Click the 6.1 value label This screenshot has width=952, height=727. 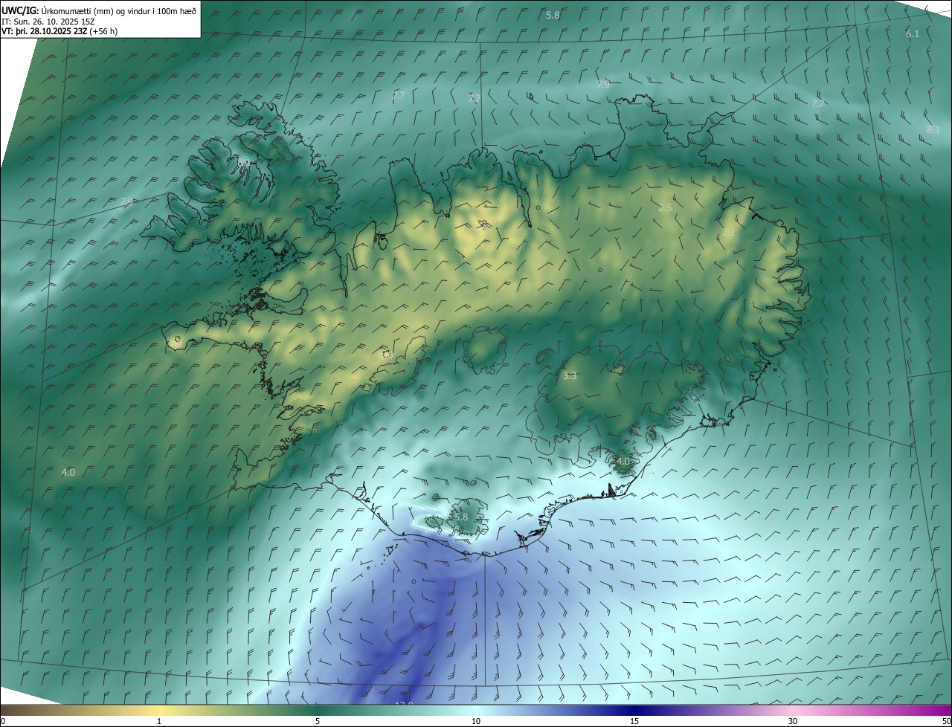(913, 34)
